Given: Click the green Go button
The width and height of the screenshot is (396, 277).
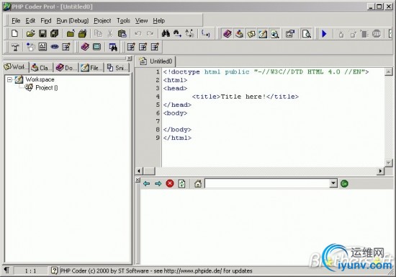Looking at the screenshot, I should tap(344, 184).
